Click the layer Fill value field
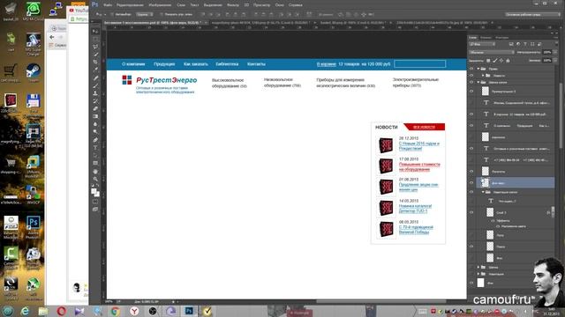This screenshot has height=317, width=565. (547, 61)
